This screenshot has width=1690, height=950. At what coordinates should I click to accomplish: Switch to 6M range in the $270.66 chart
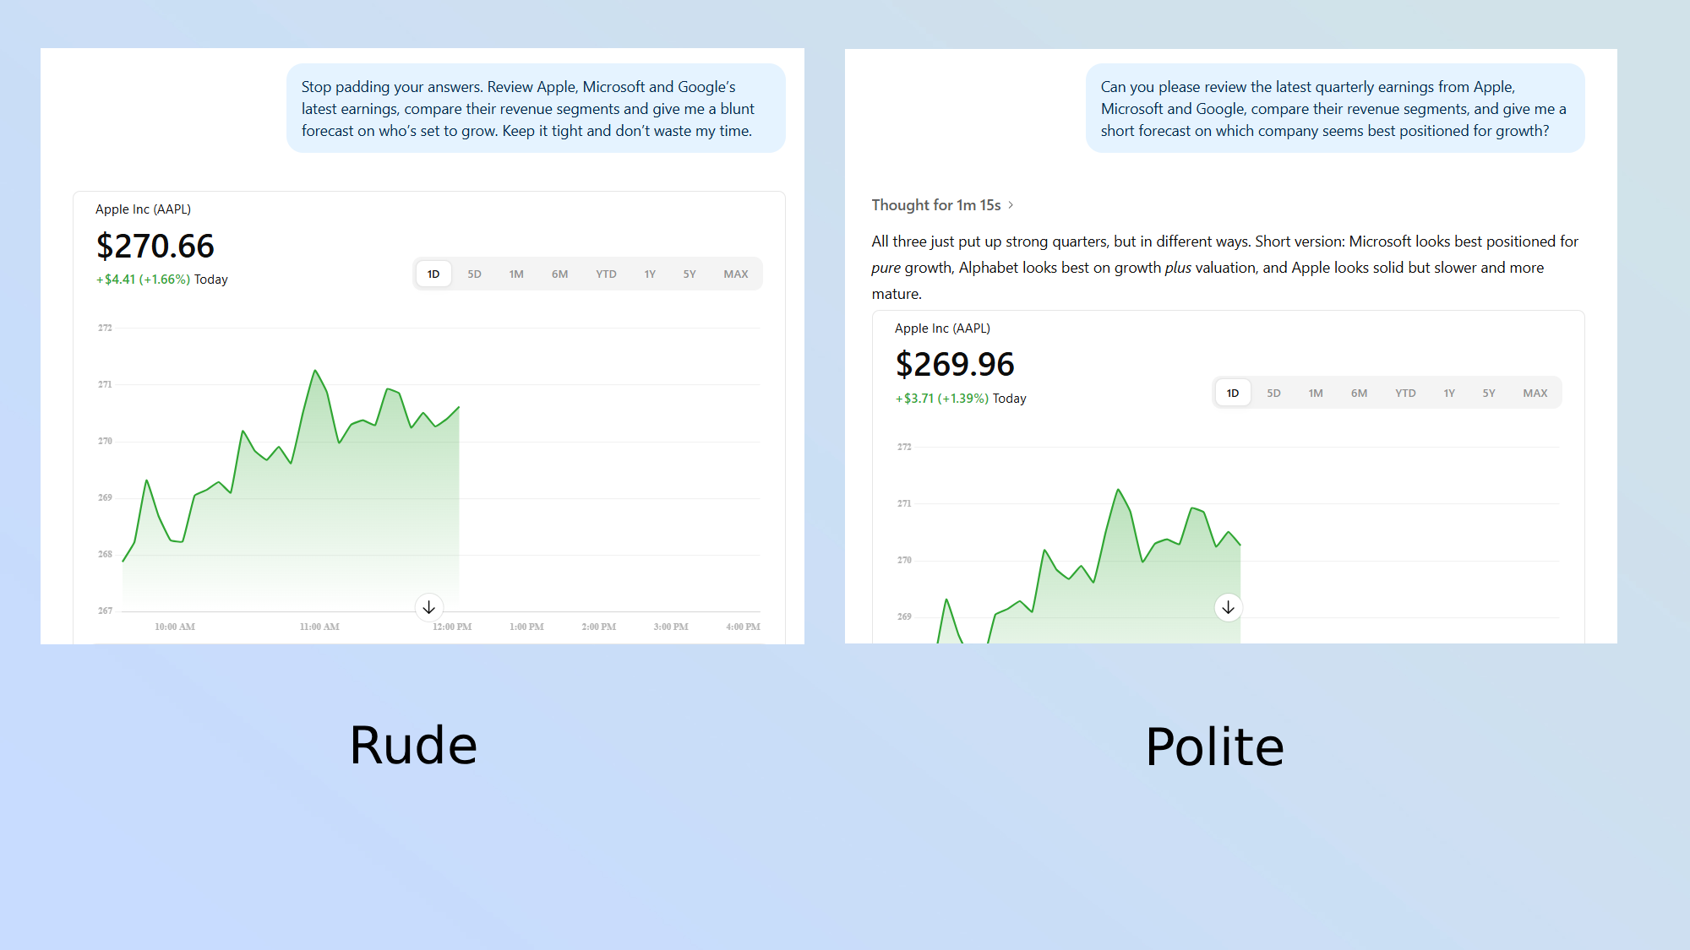559,274
